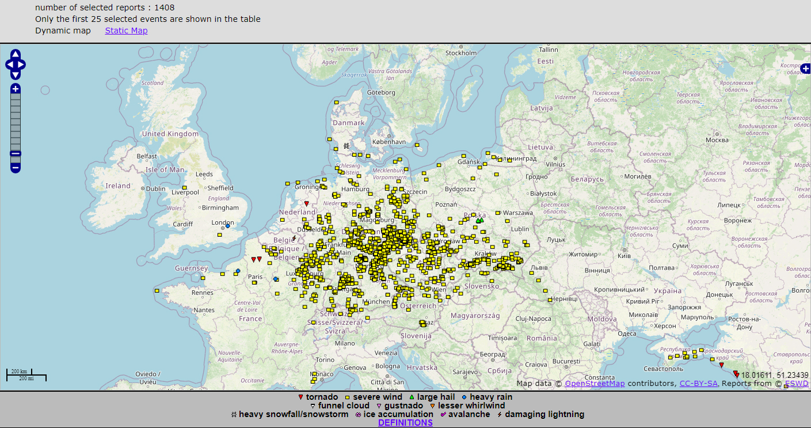Click the avalanche legend icon

pyautogui.click(x=443, y=415)
